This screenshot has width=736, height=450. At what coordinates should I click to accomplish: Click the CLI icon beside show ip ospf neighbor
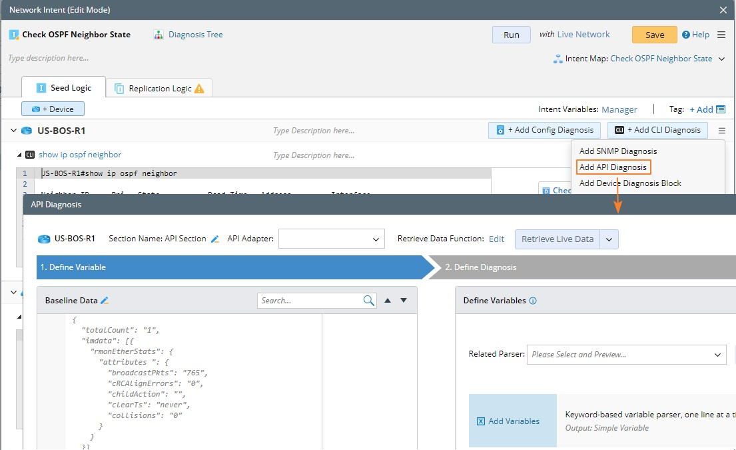30,155
